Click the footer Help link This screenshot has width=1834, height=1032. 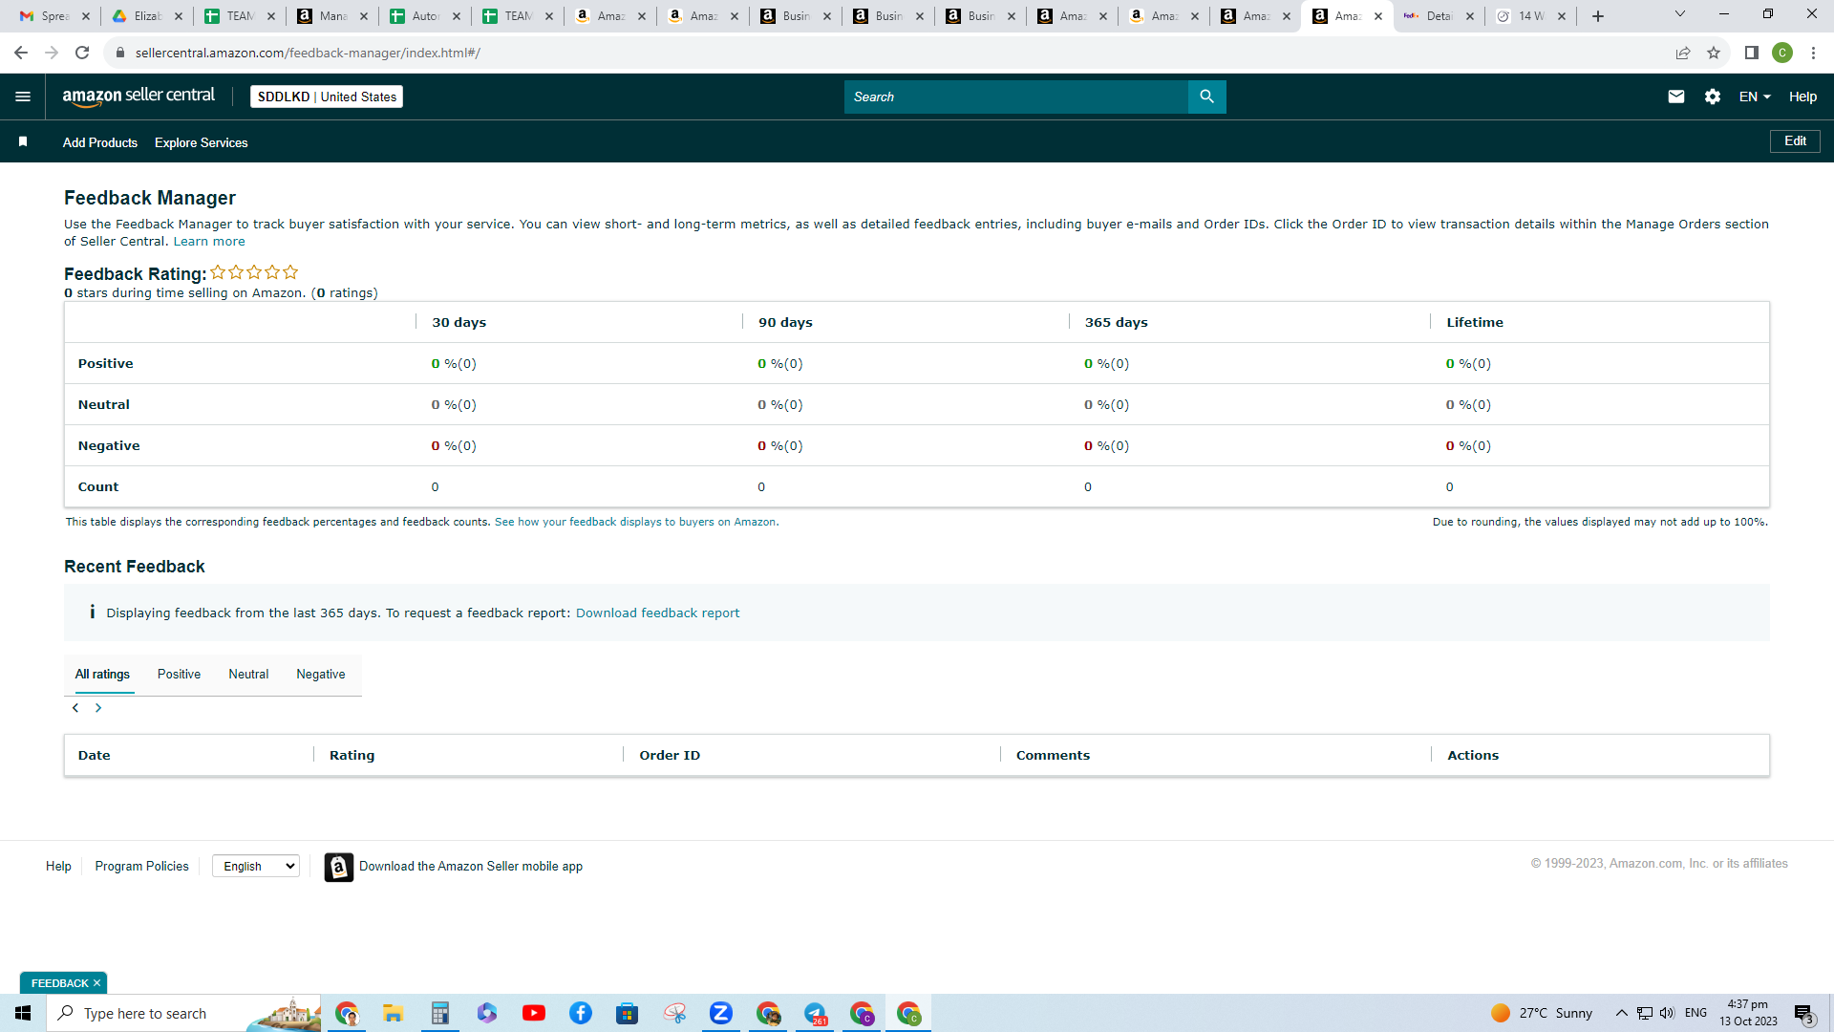point(58,867)
